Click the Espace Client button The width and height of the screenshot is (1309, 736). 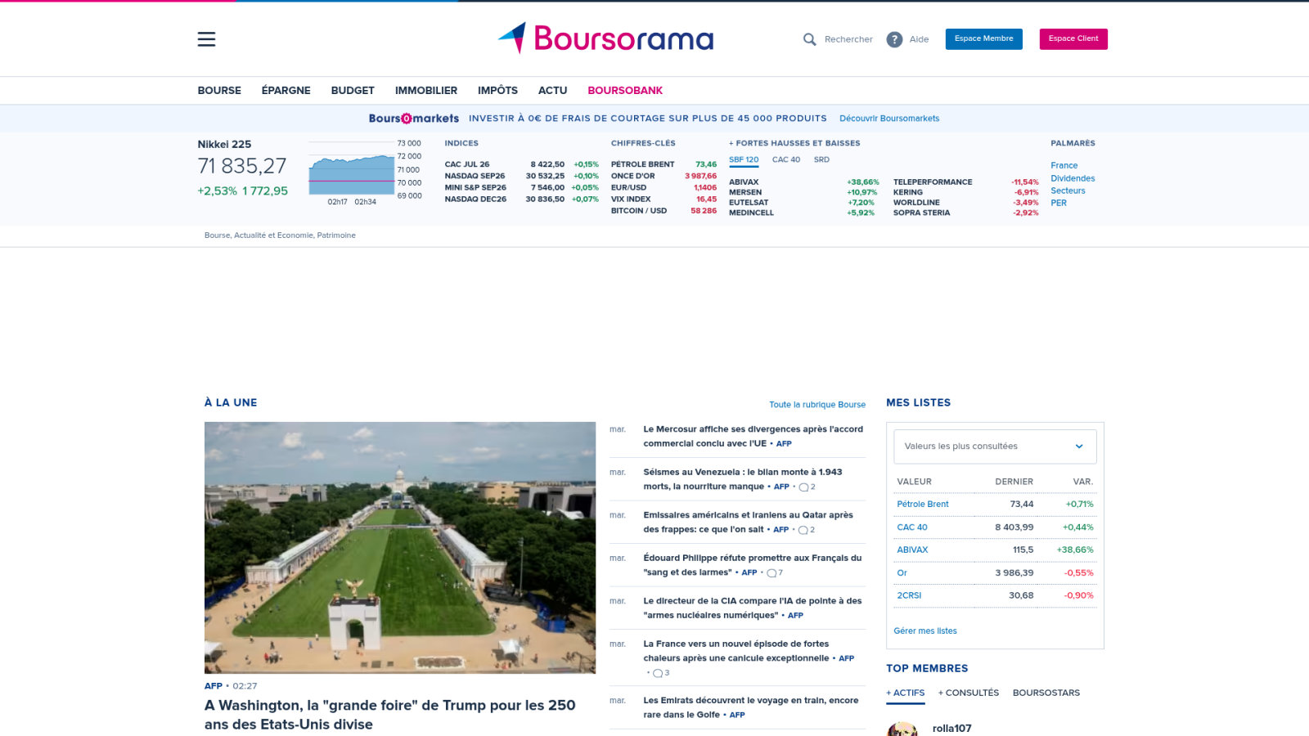1073,39
